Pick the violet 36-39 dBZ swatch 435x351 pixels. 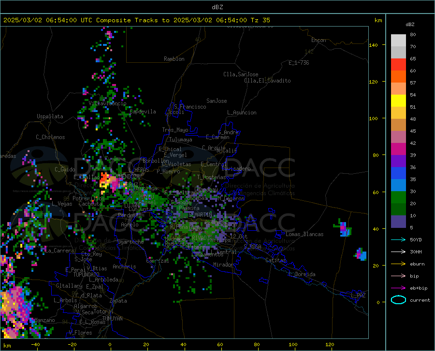(x=398, y=161)
